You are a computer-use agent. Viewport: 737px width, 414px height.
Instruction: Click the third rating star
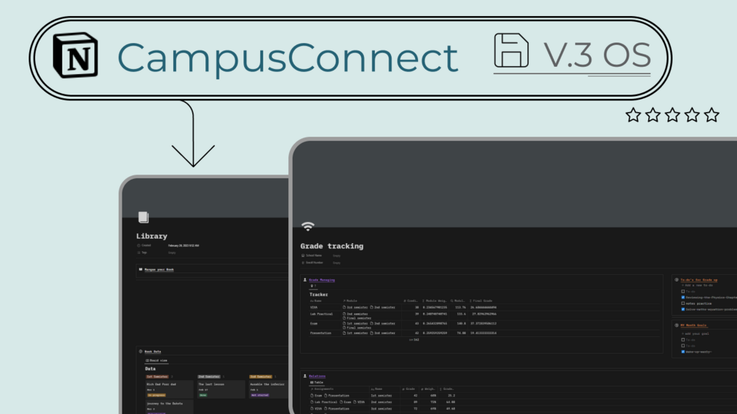tap(672, 115)
